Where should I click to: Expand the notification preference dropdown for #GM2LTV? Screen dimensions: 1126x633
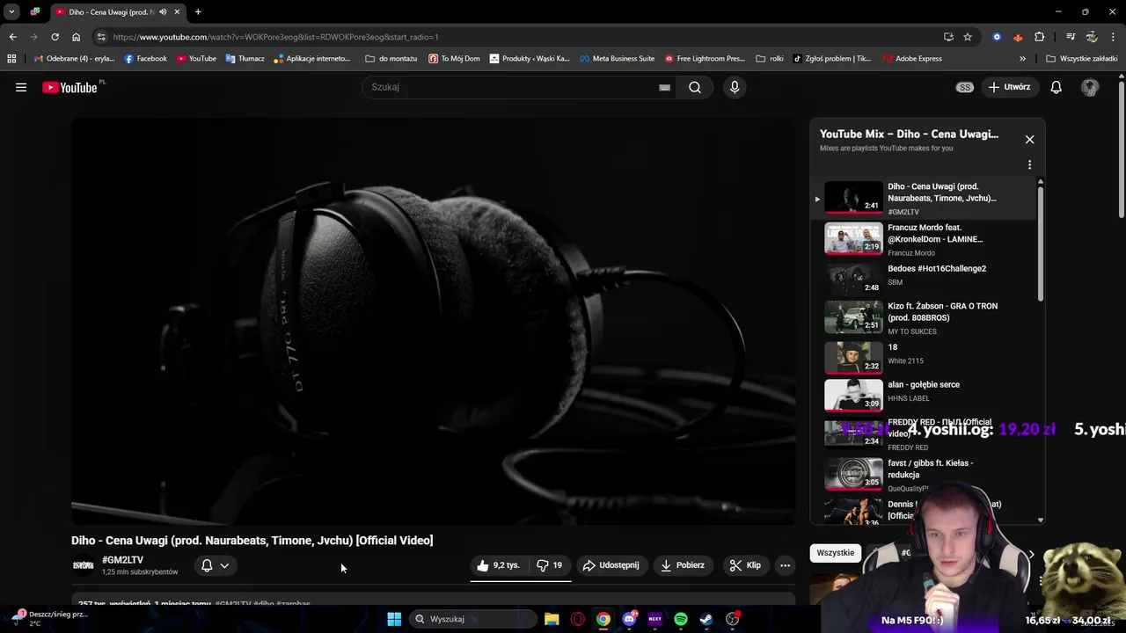(224, 566)
